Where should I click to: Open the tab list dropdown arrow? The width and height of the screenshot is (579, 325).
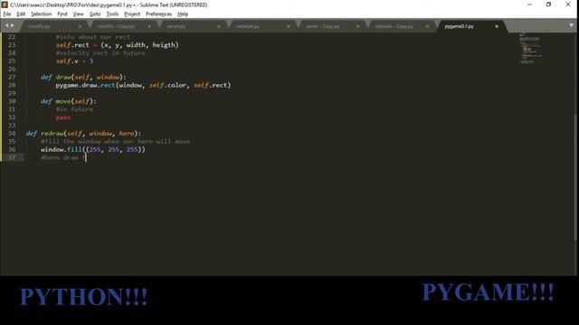point(571,25)
